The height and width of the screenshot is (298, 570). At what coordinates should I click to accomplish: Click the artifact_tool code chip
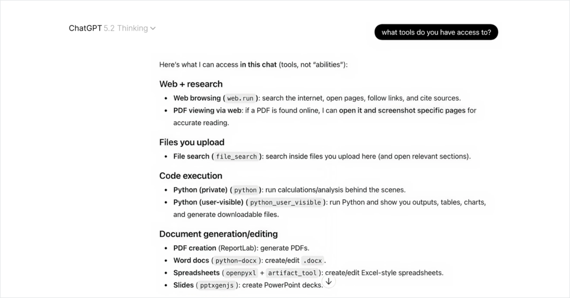(x=292, y=273)
